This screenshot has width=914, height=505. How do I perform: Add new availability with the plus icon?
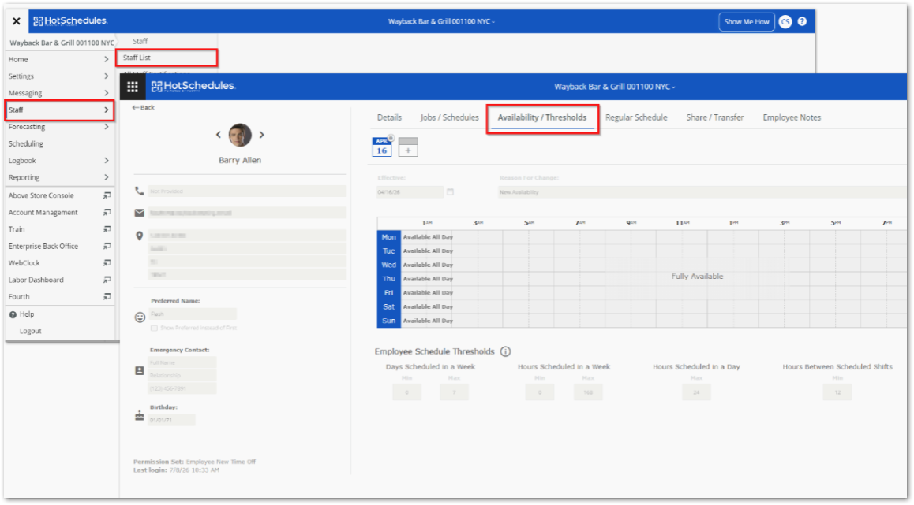pyautogui.click(x=408, y=147)
